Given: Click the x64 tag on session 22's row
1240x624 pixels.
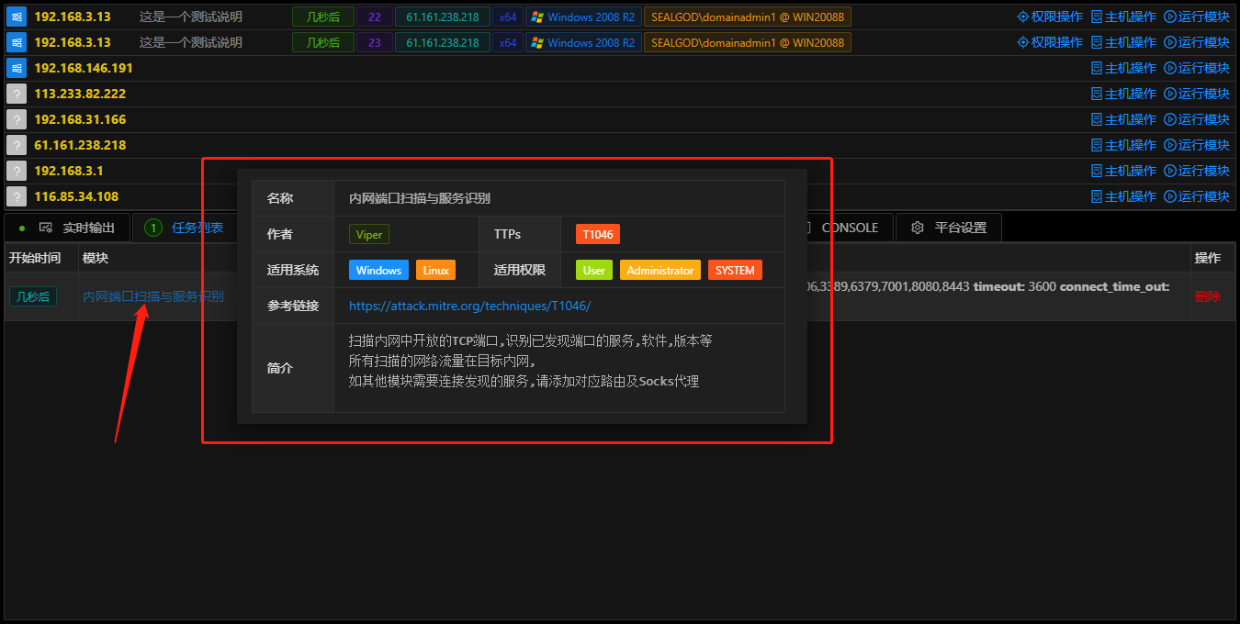Looking at the screenshot, I should [x=508, y=17].
